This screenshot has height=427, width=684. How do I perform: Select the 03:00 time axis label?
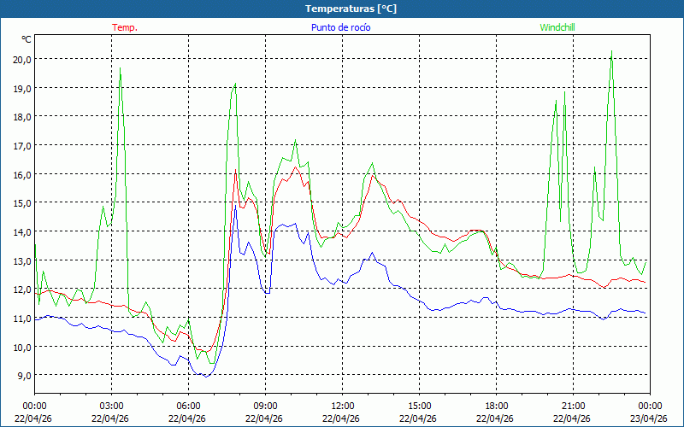point(112,406)
